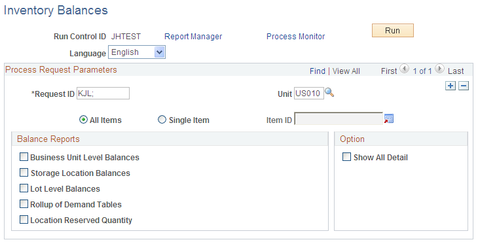Click the Process Request Parameters heading
Viewport: 478px width, 244px height.
click(x=62, y=70)
